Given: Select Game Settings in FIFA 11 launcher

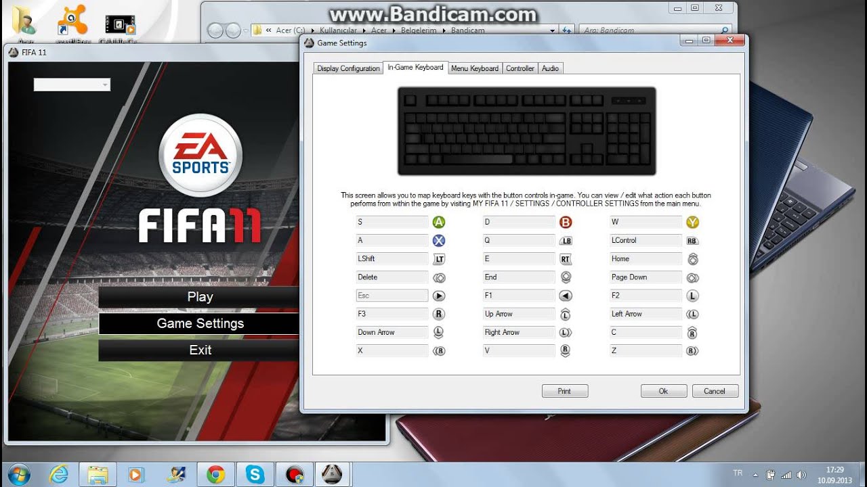Looking at the screenshot, I should pyautogui.click(x=200, y=323).
